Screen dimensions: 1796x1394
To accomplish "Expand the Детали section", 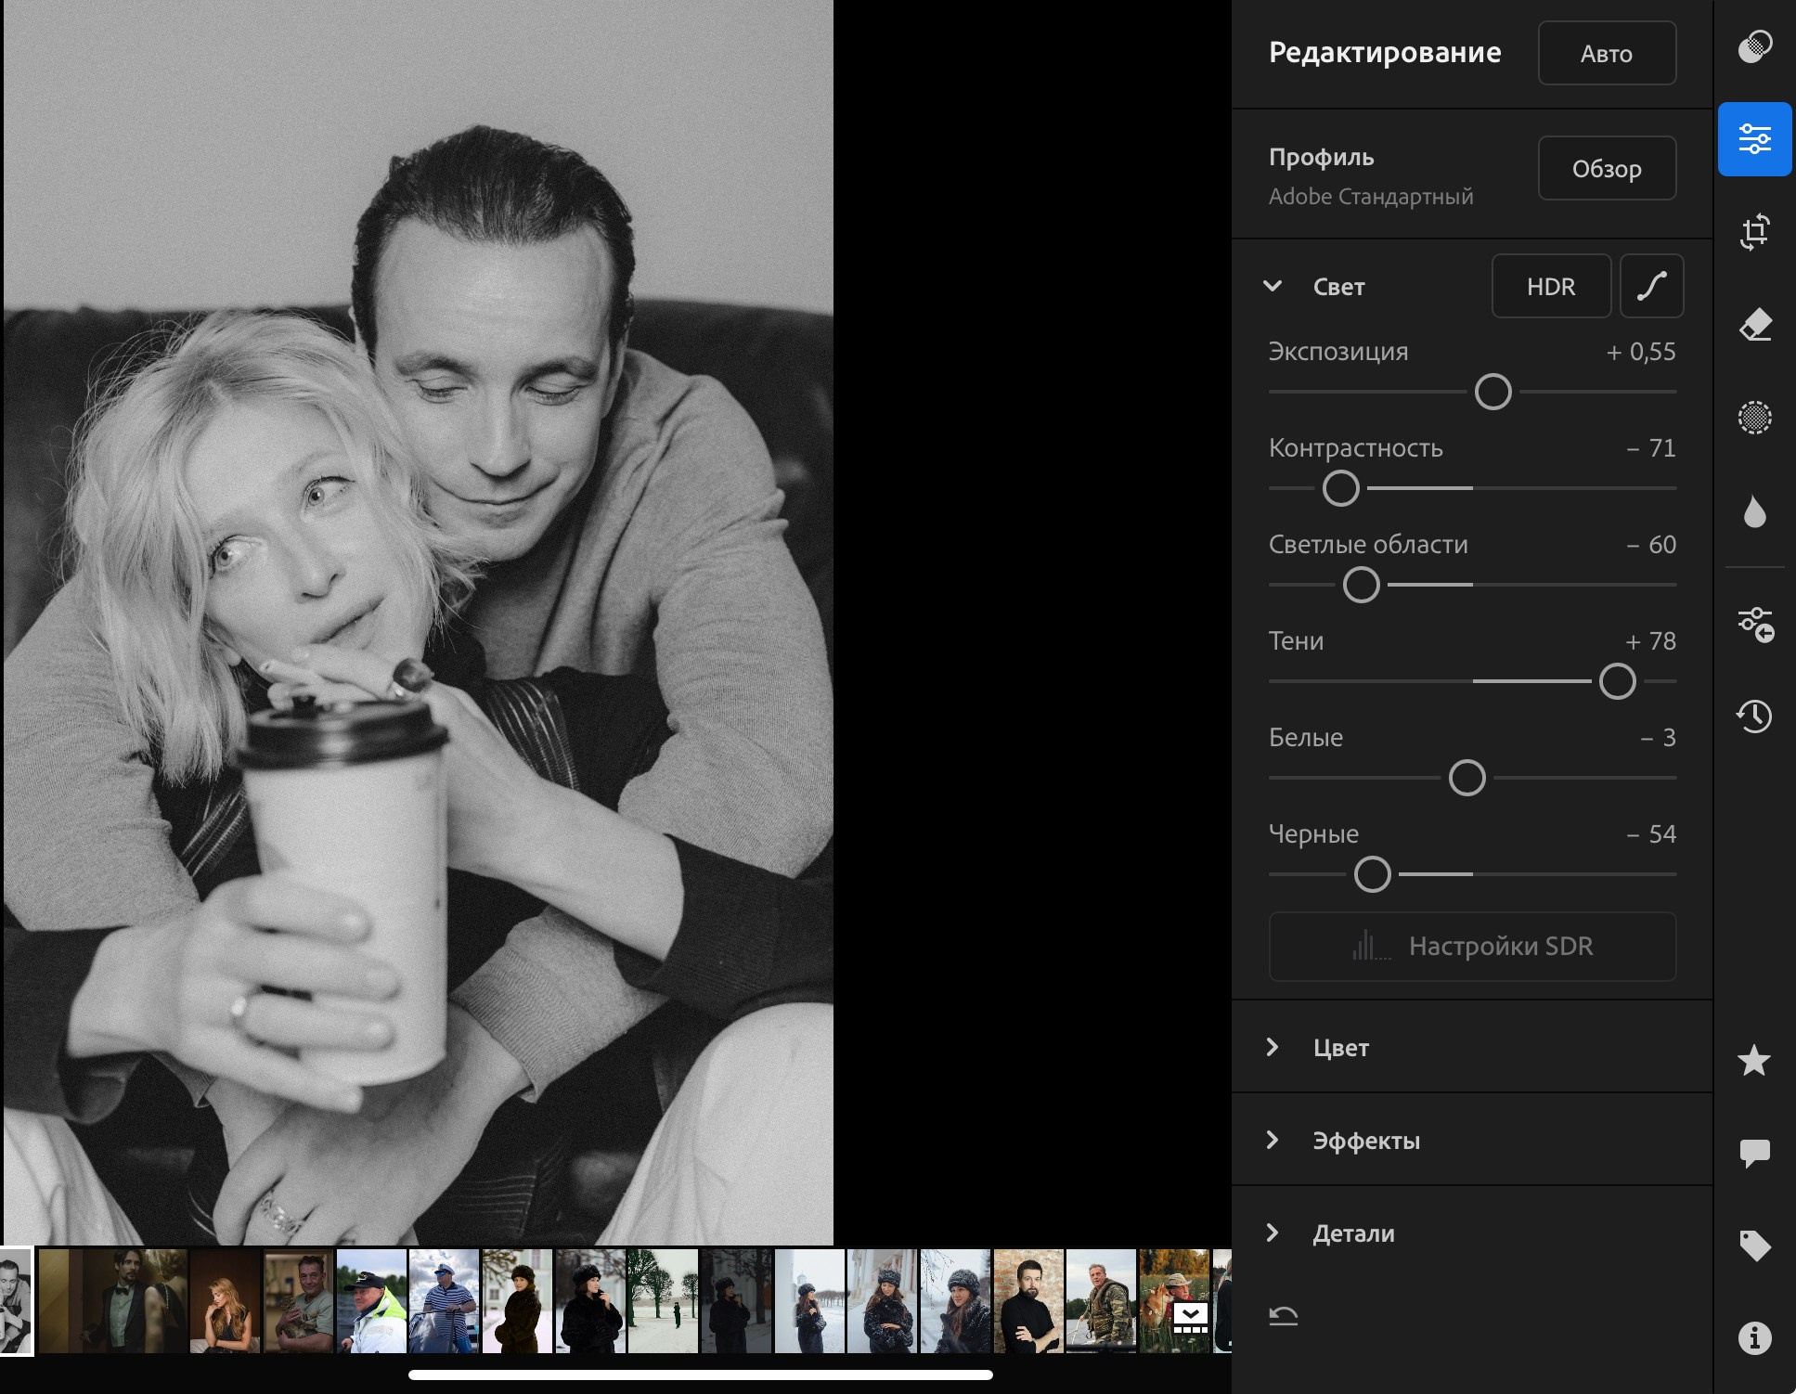I will click(1273, 1233).
